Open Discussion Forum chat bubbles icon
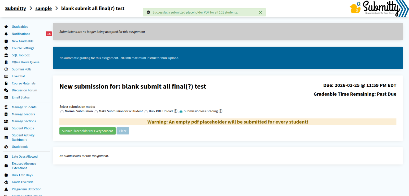Screen dimensions: 409x196 (x=6, y=90)
